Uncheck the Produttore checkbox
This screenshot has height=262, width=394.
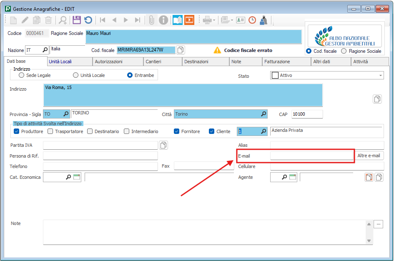[x=17, y=131]
